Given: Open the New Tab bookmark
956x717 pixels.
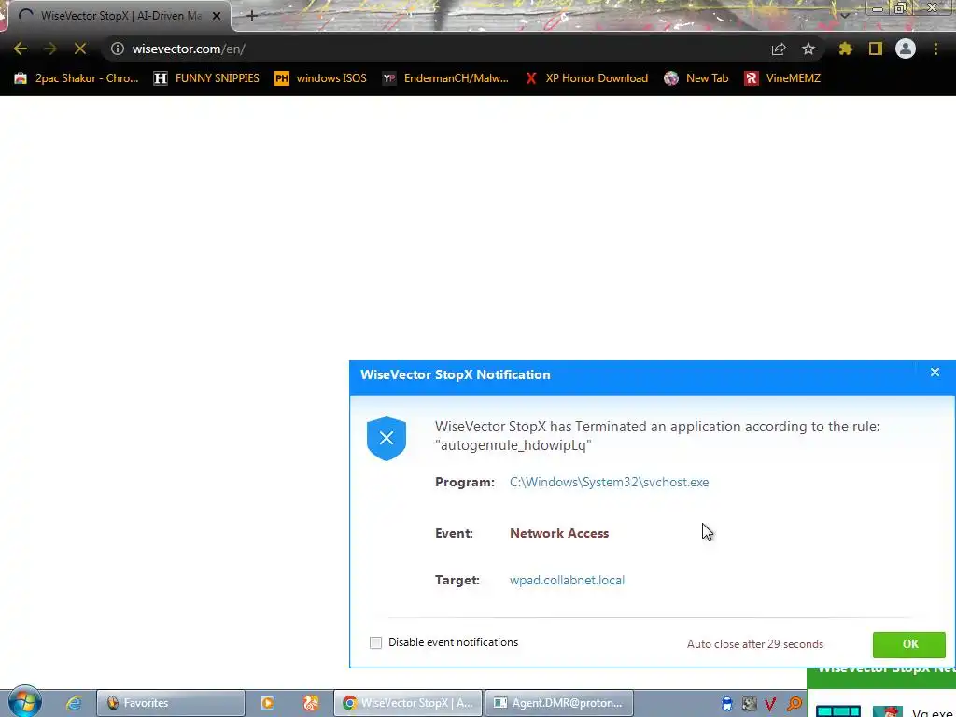Looking at the screenshot, I should [696, 78].
